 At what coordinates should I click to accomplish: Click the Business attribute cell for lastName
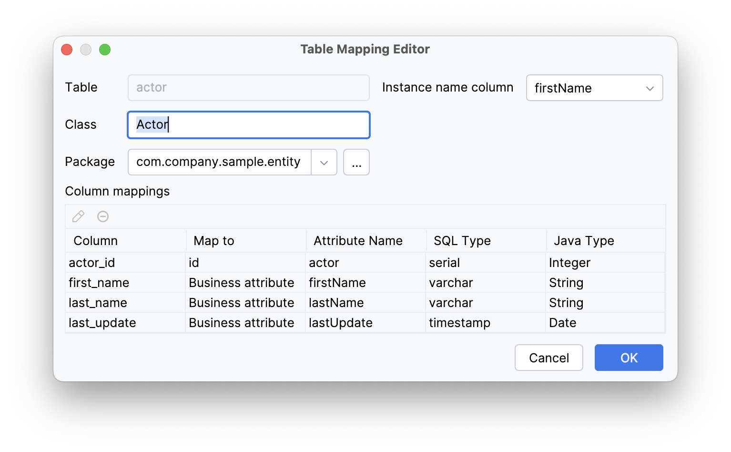[x=241, y=302]
